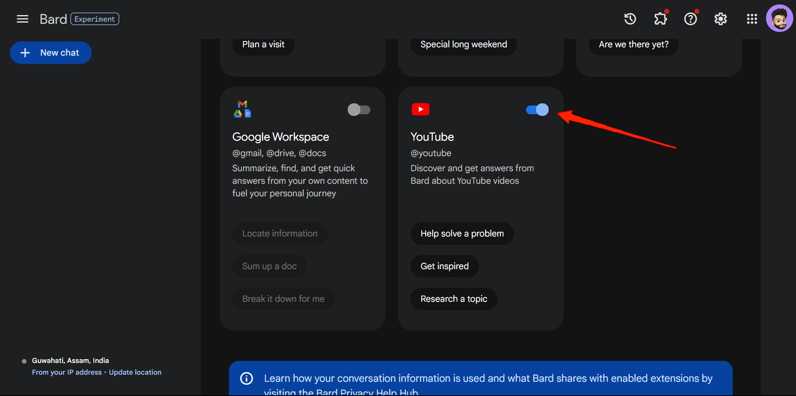
Task: Open Bard settings gear
Action: pyautogui.click(x=721, y=18)
